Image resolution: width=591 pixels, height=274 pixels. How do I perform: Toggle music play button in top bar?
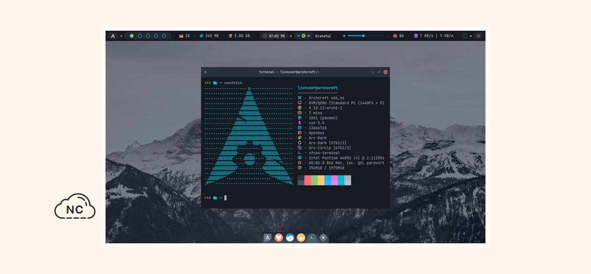pyautogui.click(x=304, y=36)
